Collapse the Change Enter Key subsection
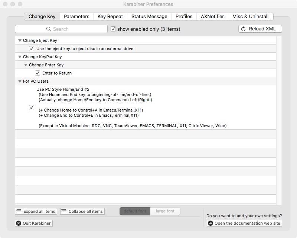The height and width of the screenshot is (238, 297). tap(26, 65)
